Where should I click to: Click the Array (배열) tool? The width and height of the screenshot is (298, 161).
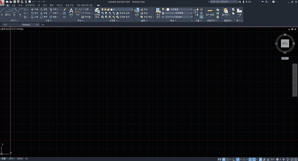tap(53, 17)
